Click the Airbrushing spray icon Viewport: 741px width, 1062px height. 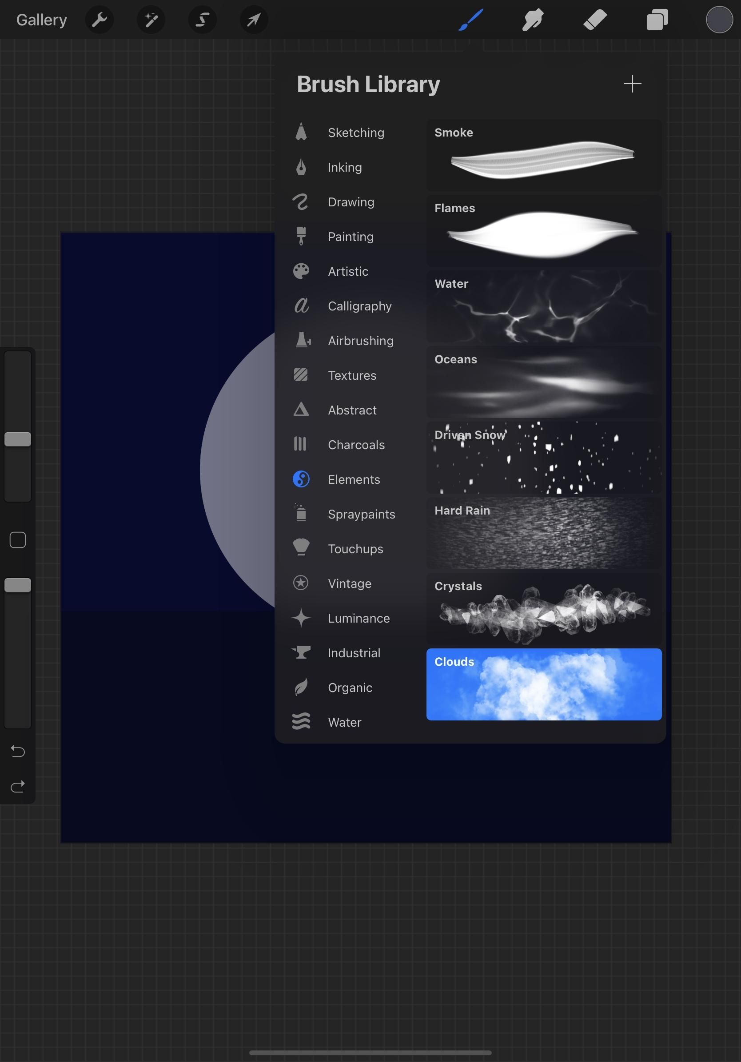pyautogui.click(x=303, y=340)
